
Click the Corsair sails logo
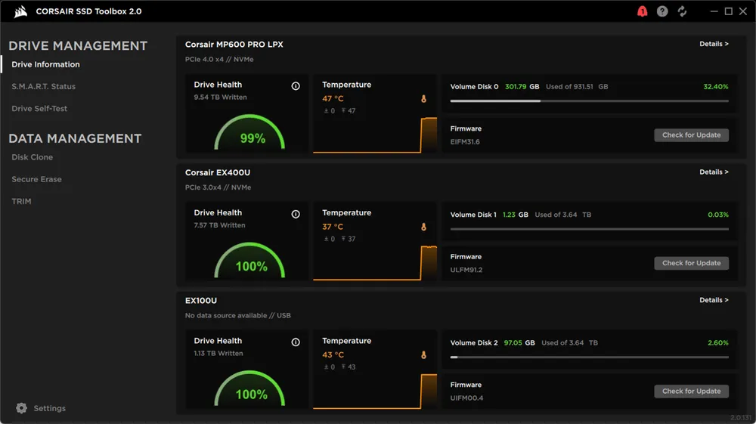20,11
